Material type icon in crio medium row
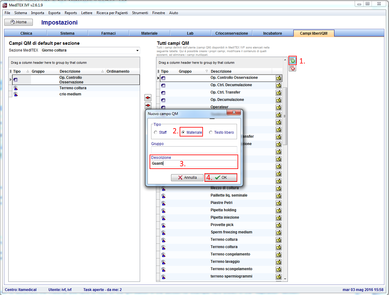 [16, 94]
